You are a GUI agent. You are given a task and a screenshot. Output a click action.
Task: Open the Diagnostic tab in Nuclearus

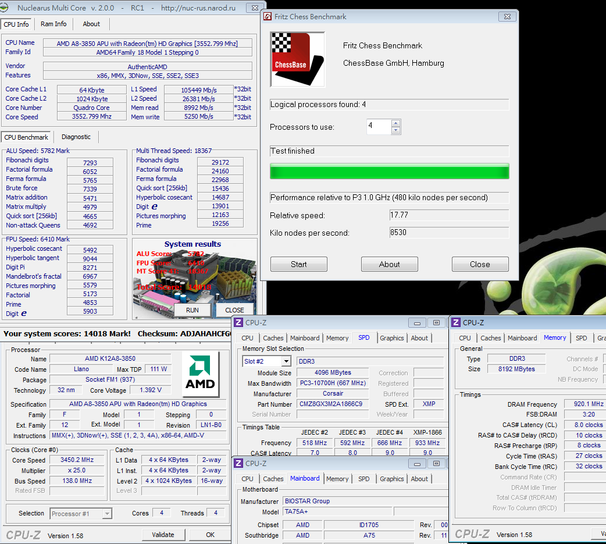coord(76,137)
